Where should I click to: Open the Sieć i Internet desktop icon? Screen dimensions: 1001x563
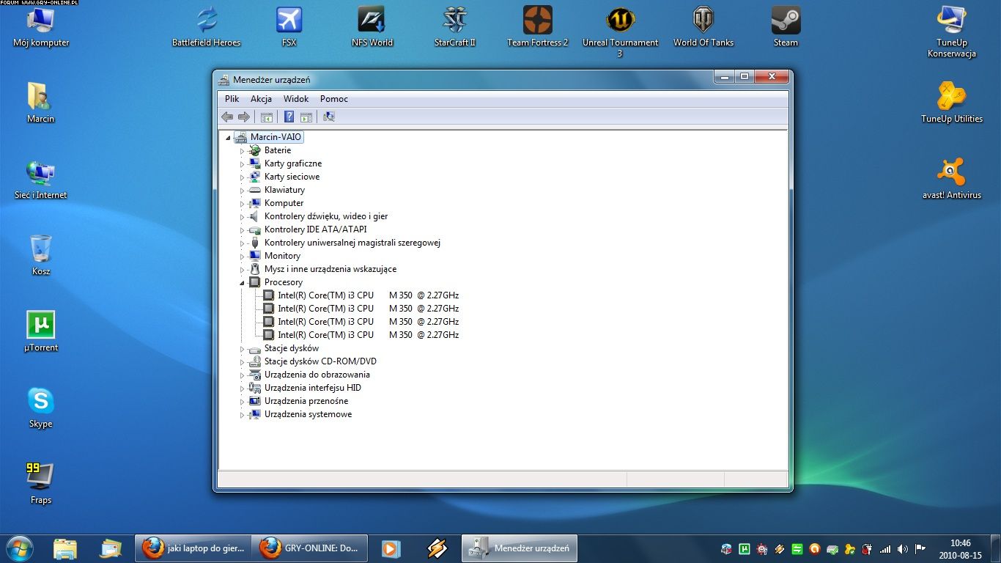tap(41, 179)
